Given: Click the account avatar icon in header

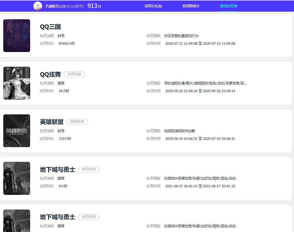Looking at the screenshot, I should pyautogui.click(x=38, y=6).
